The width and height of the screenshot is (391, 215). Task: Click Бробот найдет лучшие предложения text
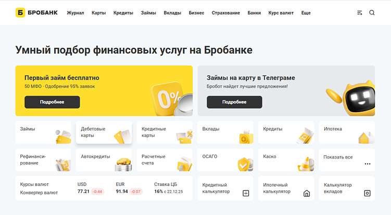coord(247,86)
